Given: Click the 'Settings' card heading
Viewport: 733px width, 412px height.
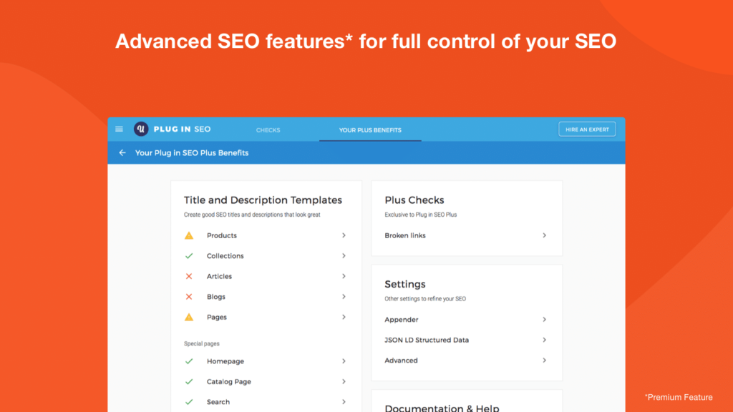Looking at the screenshot, I should pyautogui.click(x=405, y=284).
